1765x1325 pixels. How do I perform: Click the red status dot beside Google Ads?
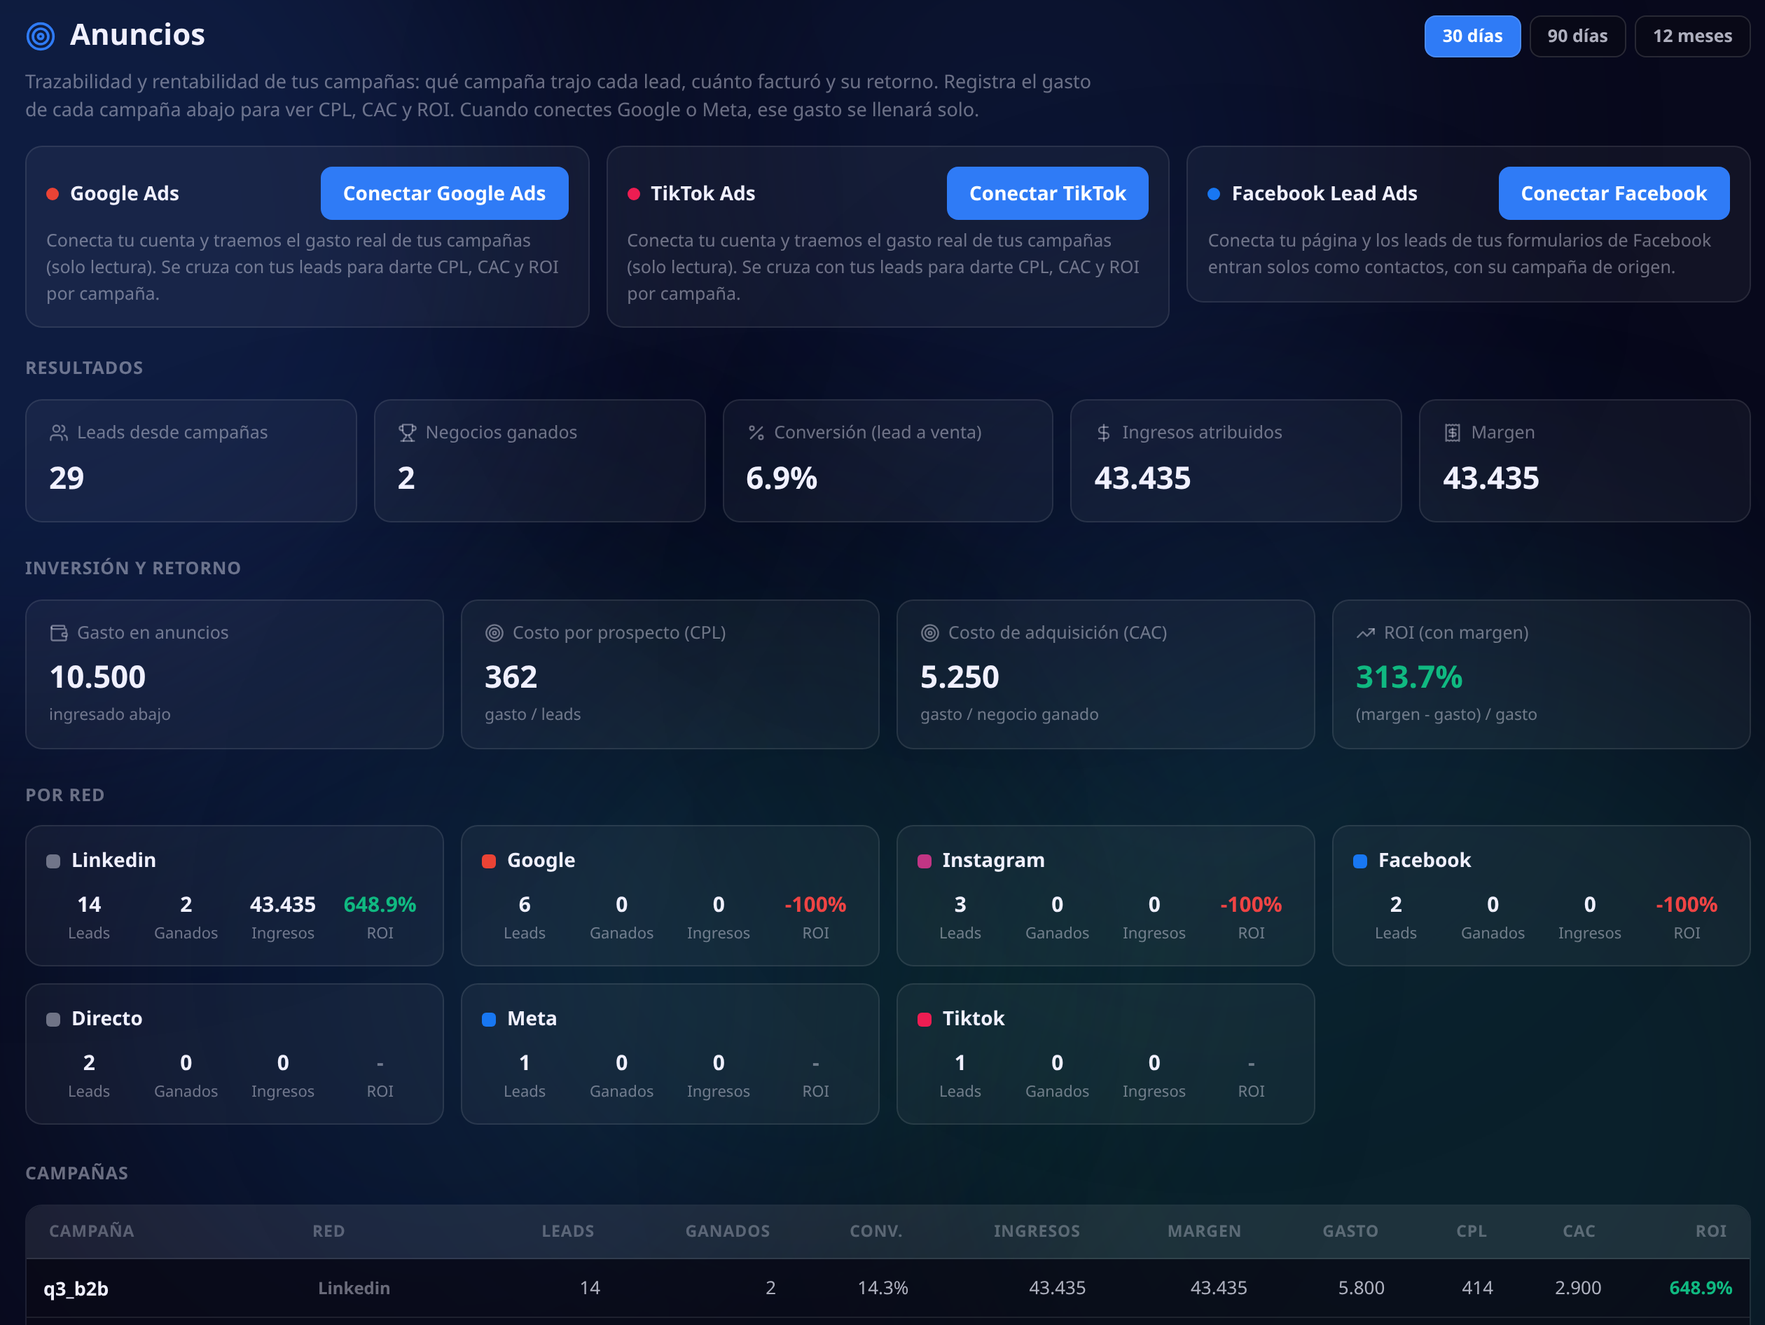(x=53, y=194)
